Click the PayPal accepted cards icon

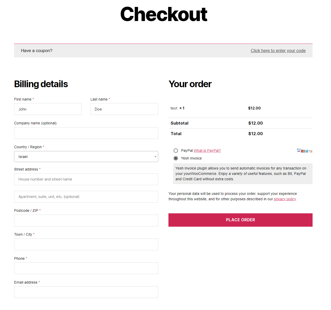pyautogui.click(x=304, y=151)
